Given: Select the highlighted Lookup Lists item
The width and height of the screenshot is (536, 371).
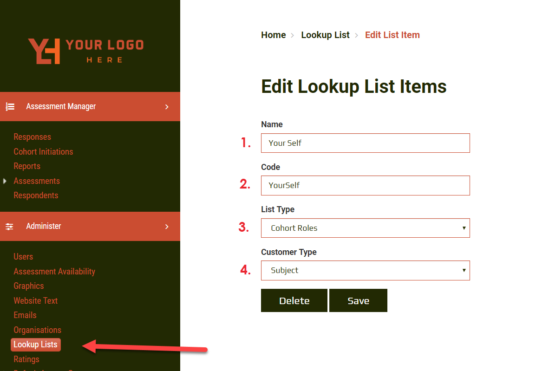Looking at the screenshot, I should pyautogui.click(x=36, y=345).
